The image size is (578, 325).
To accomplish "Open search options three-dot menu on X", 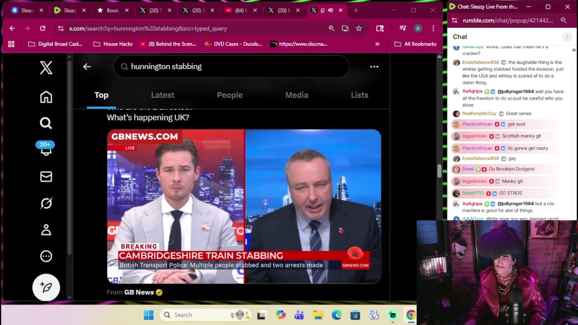I will point(374,66).
